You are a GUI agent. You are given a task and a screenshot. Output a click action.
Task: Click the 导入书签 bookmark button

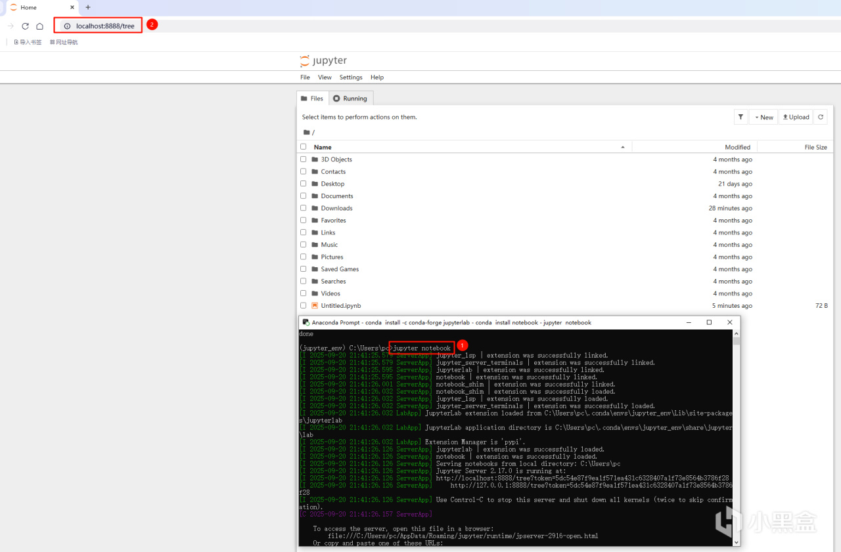28,42
